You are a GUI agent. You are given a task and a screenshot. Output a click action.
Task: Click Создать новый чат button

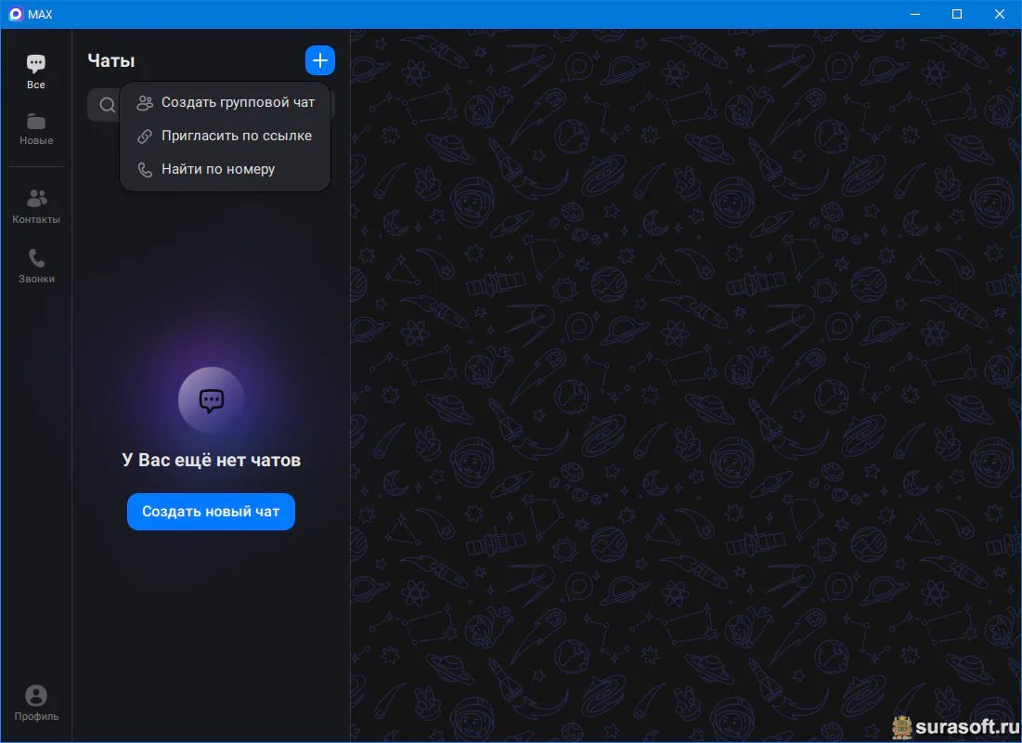coord(212,512)
